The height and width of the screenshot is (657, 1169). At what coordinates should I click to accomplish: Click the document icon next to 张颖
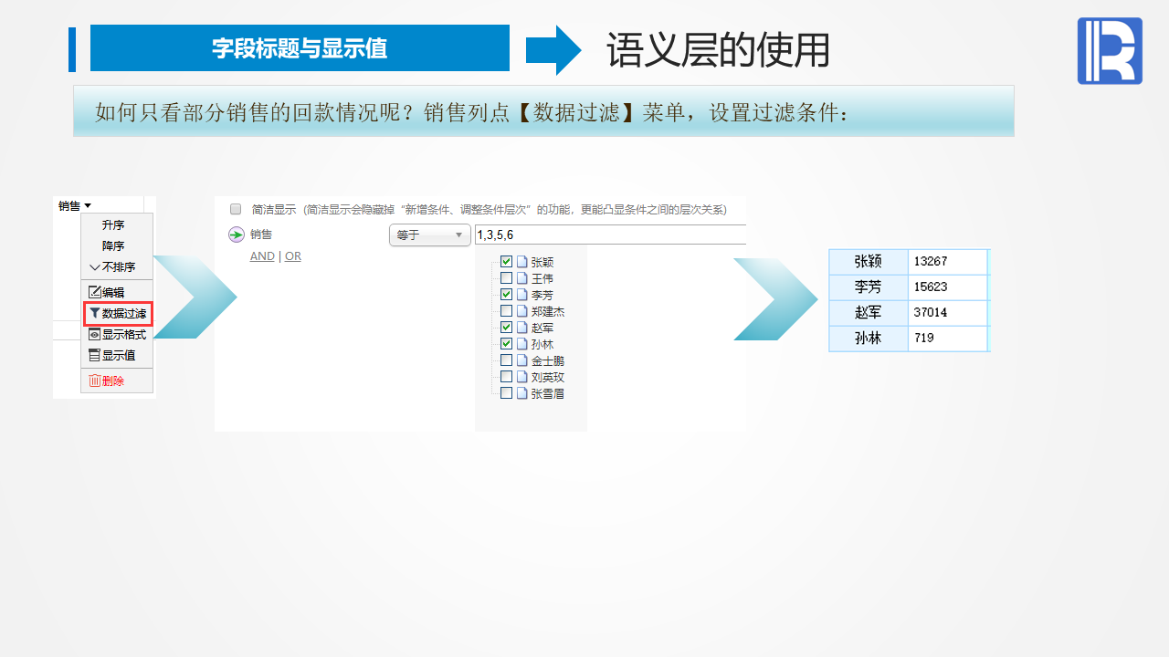521,262
